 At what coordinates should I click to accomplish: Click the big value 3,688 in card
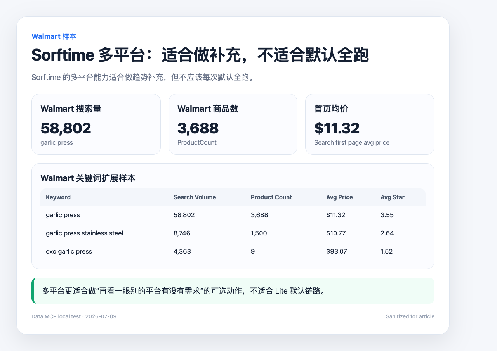point(198,128)
